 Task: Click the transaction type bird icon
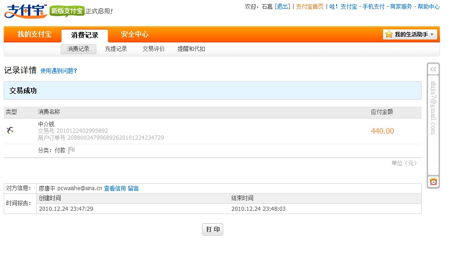coord(10,130)
